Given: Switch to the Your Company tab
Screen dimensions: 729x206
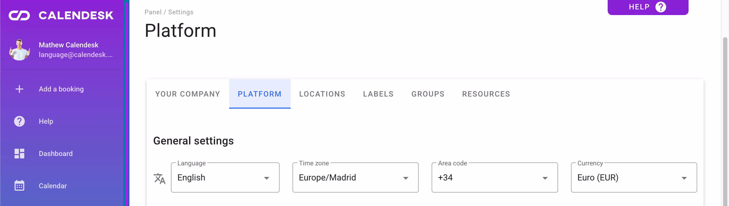Looking at the screenshot, I should [x=188, y=94].
